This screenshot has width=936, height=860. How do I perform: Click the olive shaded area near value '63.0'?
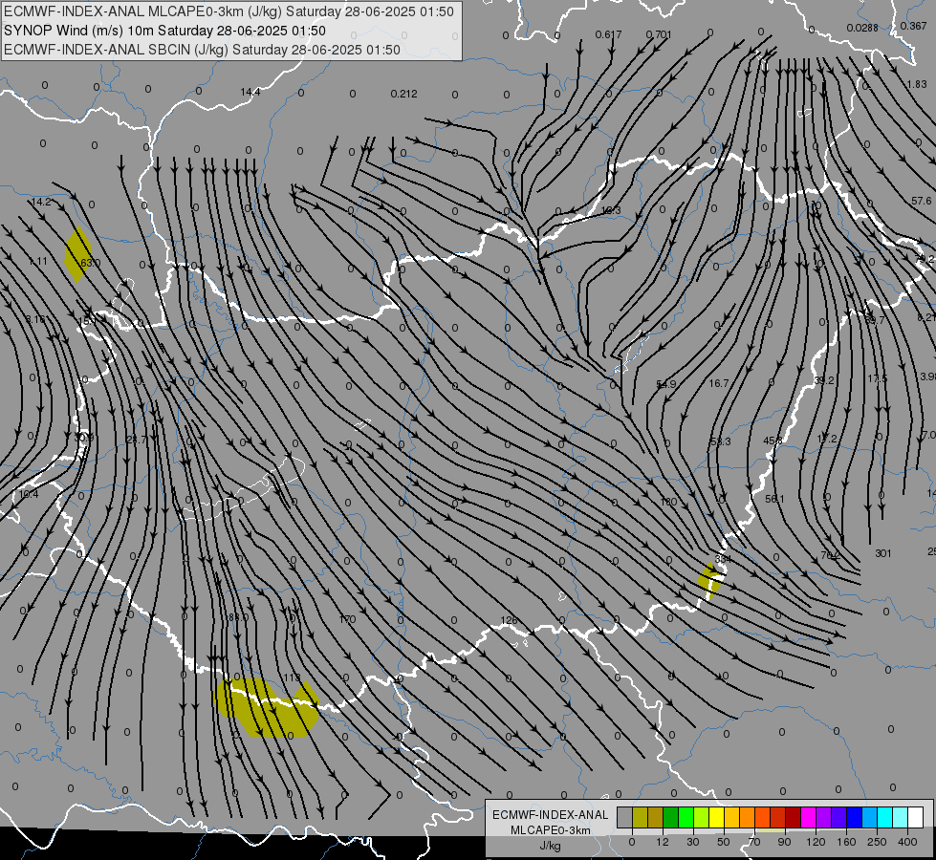[76, 253]
